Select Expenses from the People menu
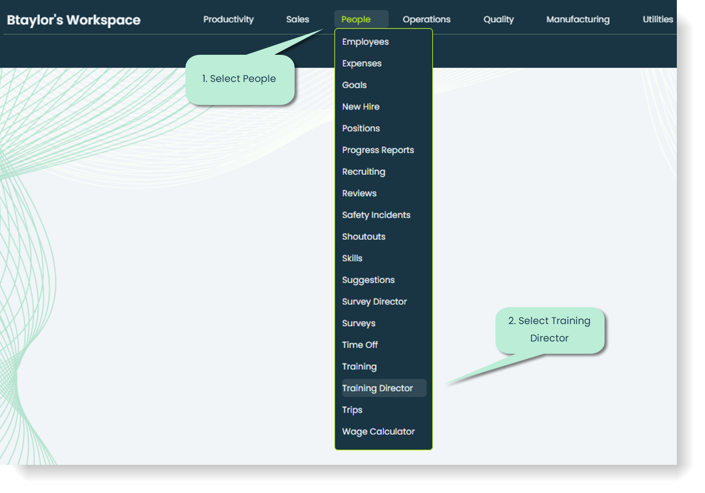 362,63
